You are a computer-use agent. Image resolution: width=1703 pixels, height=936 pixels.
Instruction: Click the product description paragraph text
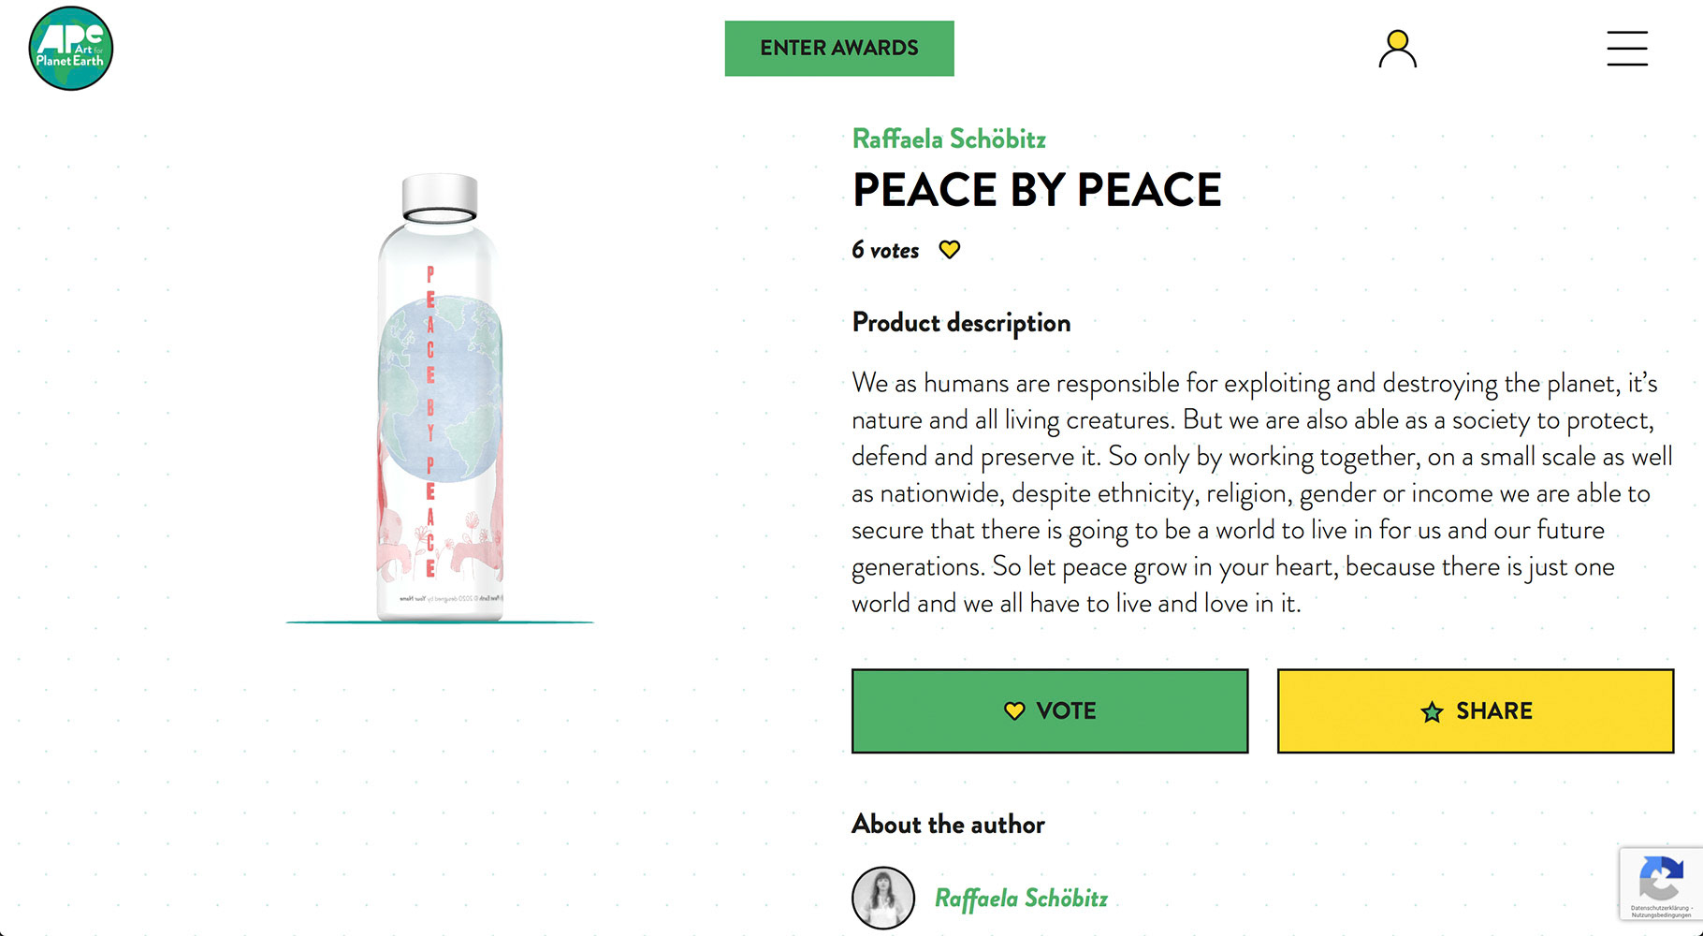click(x=1254, y=493)
